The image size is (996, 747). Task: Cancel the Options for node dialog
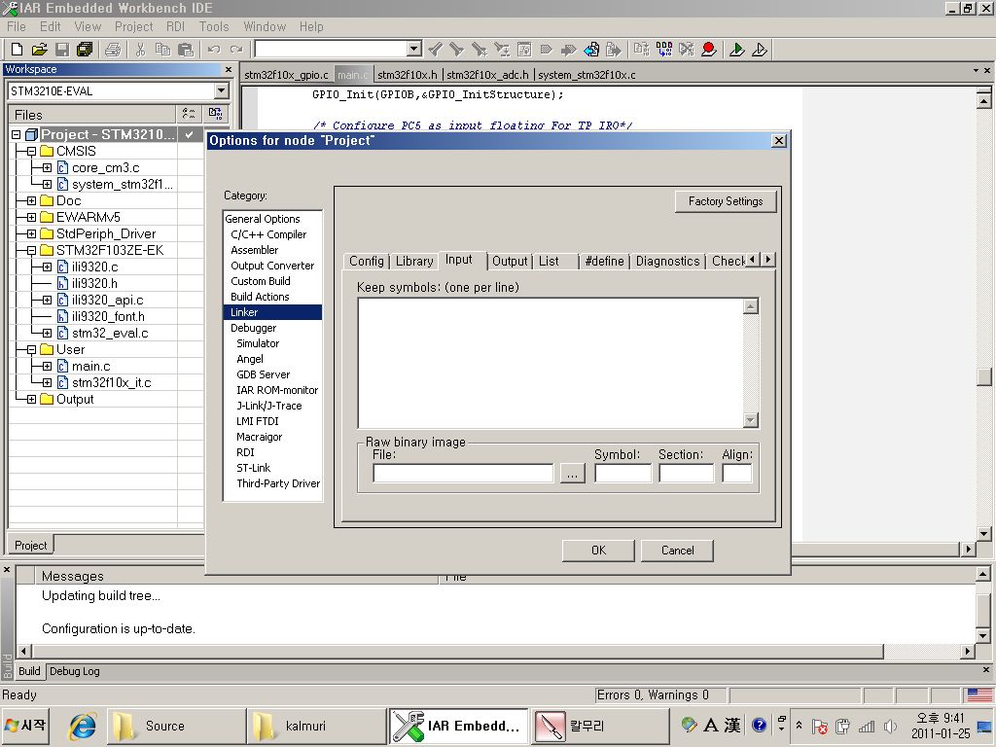[677, 551]
